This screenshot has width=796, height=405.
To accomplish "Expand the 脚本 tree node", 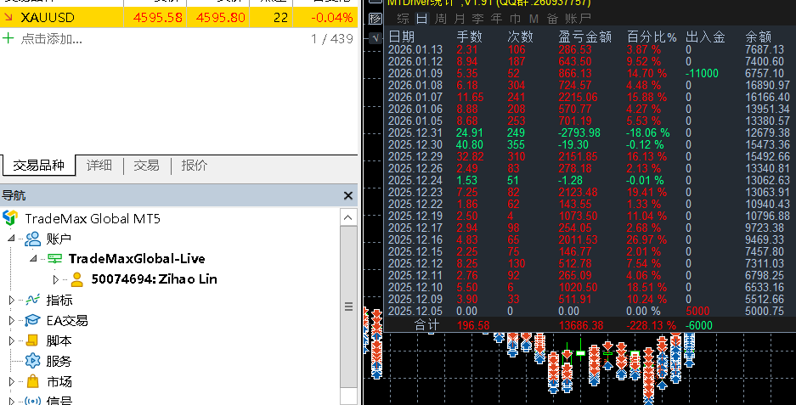I will pos(12,340).
